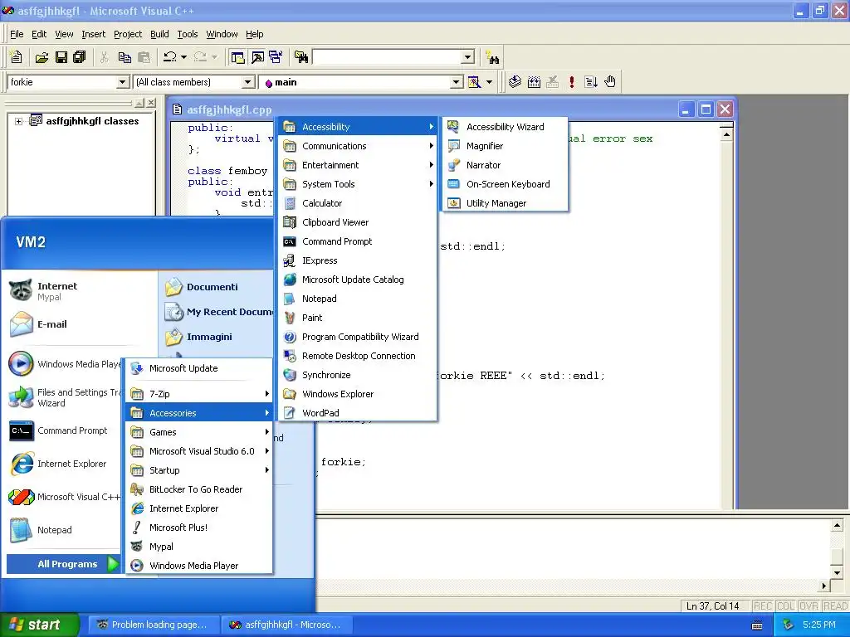Open the Find combo box dropdown arrow
Image resolution: width=850 pixels, height=637 pixels.
468,57
